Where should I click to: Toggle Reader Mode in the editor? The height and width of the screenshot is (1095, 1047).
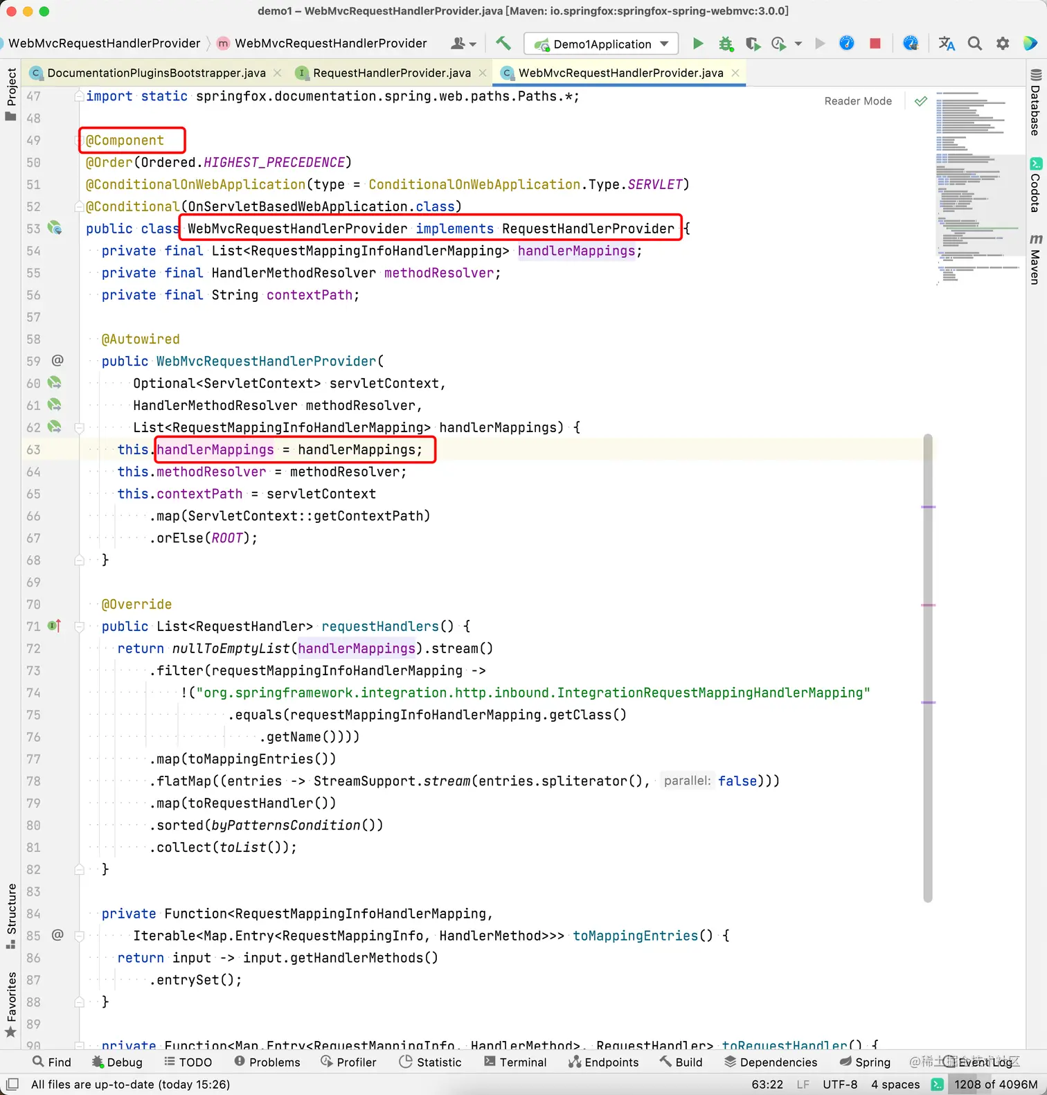click(x=858, y=101)
